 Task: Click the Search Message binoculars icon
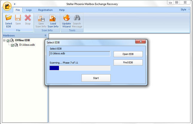click(x=77, y=18)
